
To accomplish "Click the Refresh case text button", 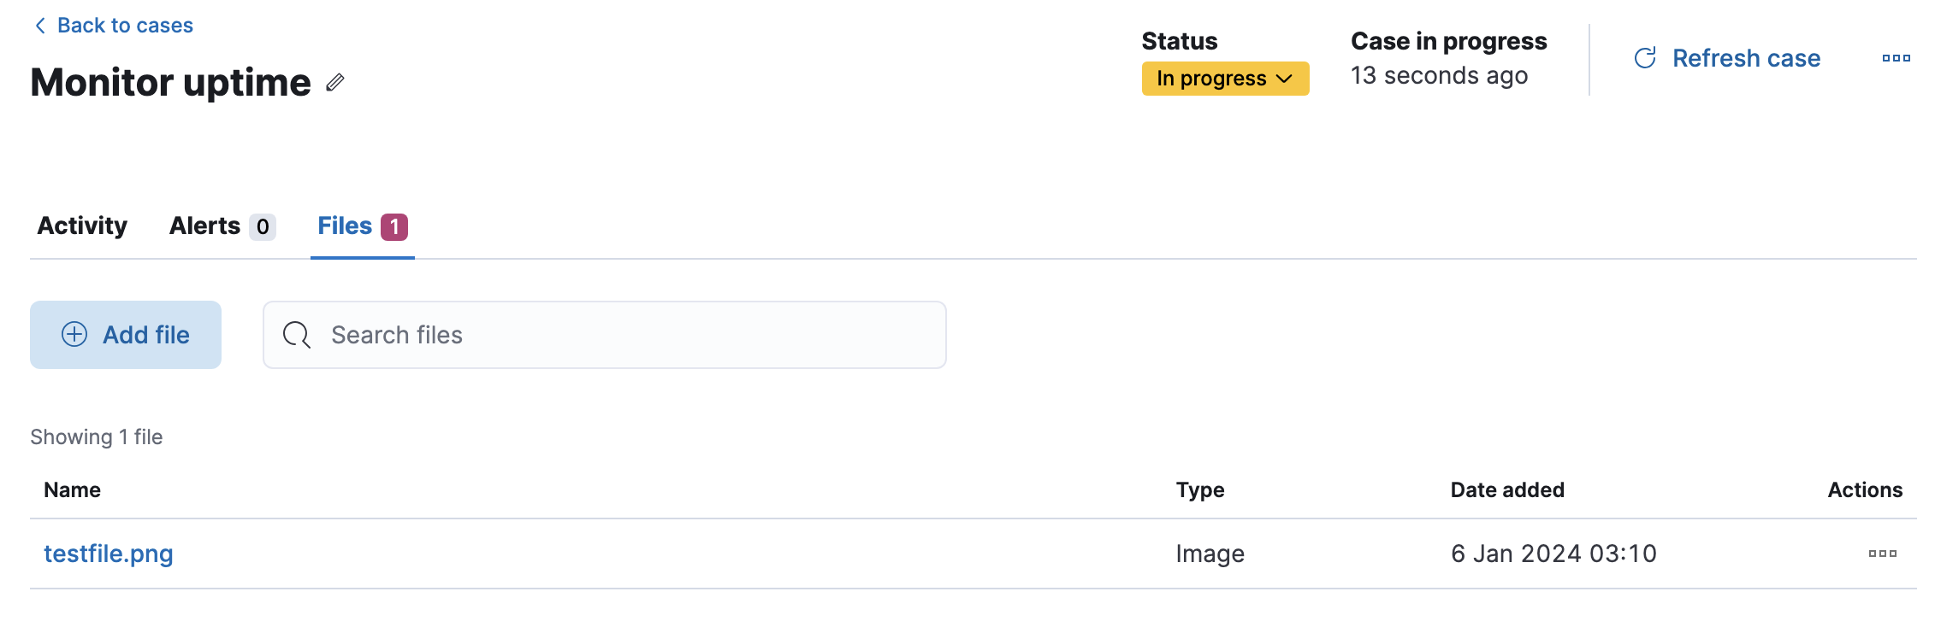I will point(1746,58).
